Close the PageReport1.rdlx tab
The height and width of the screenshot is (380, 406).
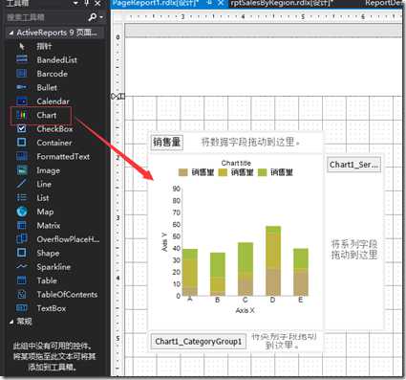point(221,3)
